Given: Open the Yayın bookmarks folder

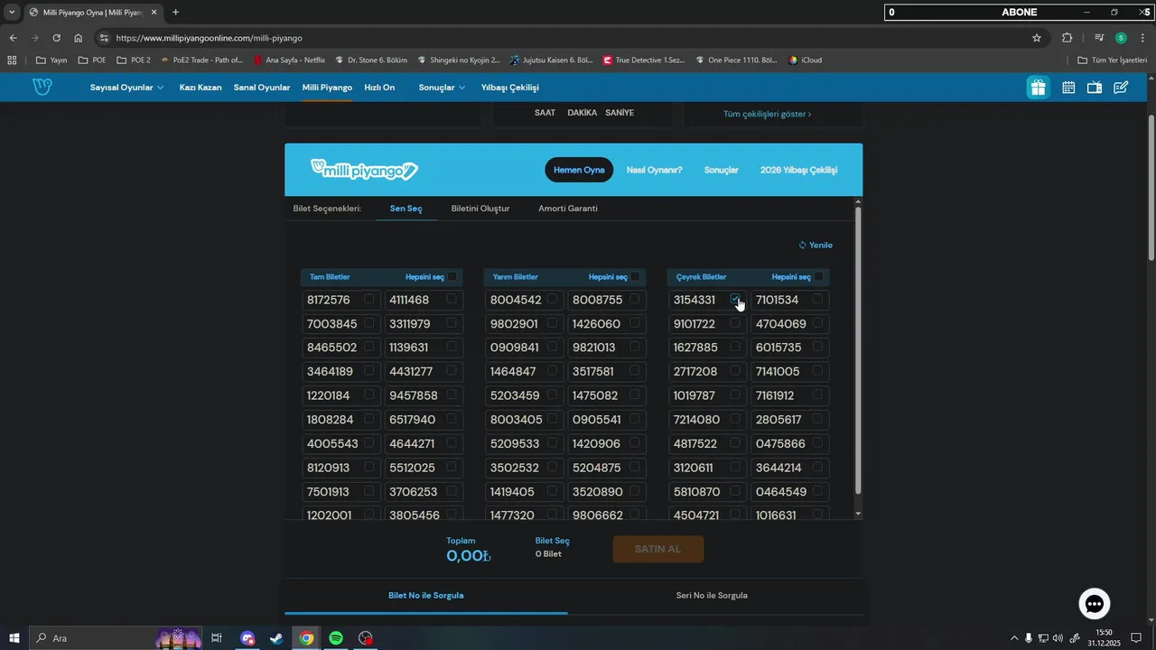Looking at the screenshot, I should pos(51,60).
